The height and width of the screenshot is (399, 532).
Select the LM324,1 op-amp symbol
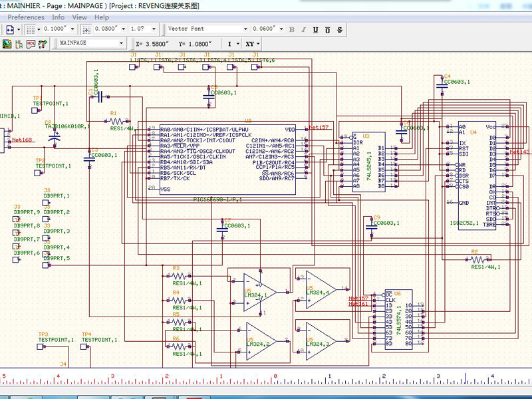pos(259,292)
